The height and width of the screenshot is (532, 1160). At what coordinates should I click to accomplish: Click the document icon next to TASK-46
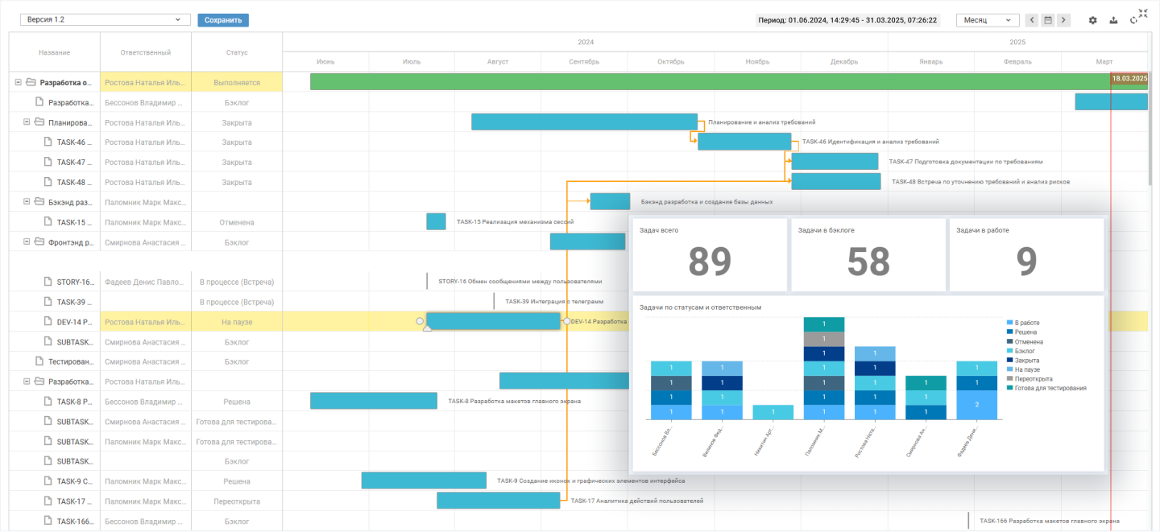(48, 142)
